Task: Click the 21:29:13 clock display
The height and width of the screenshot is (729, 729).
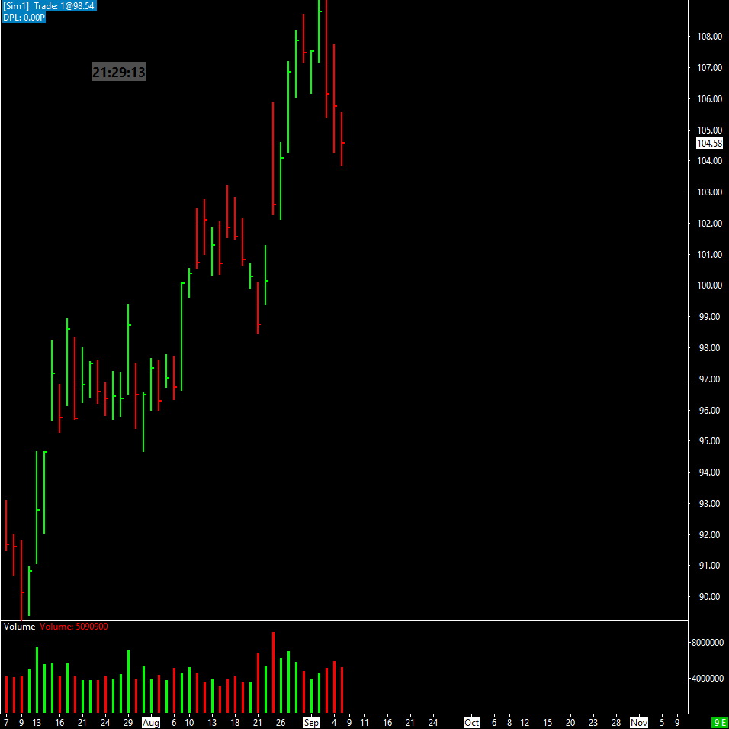Action: pos(118,72)
